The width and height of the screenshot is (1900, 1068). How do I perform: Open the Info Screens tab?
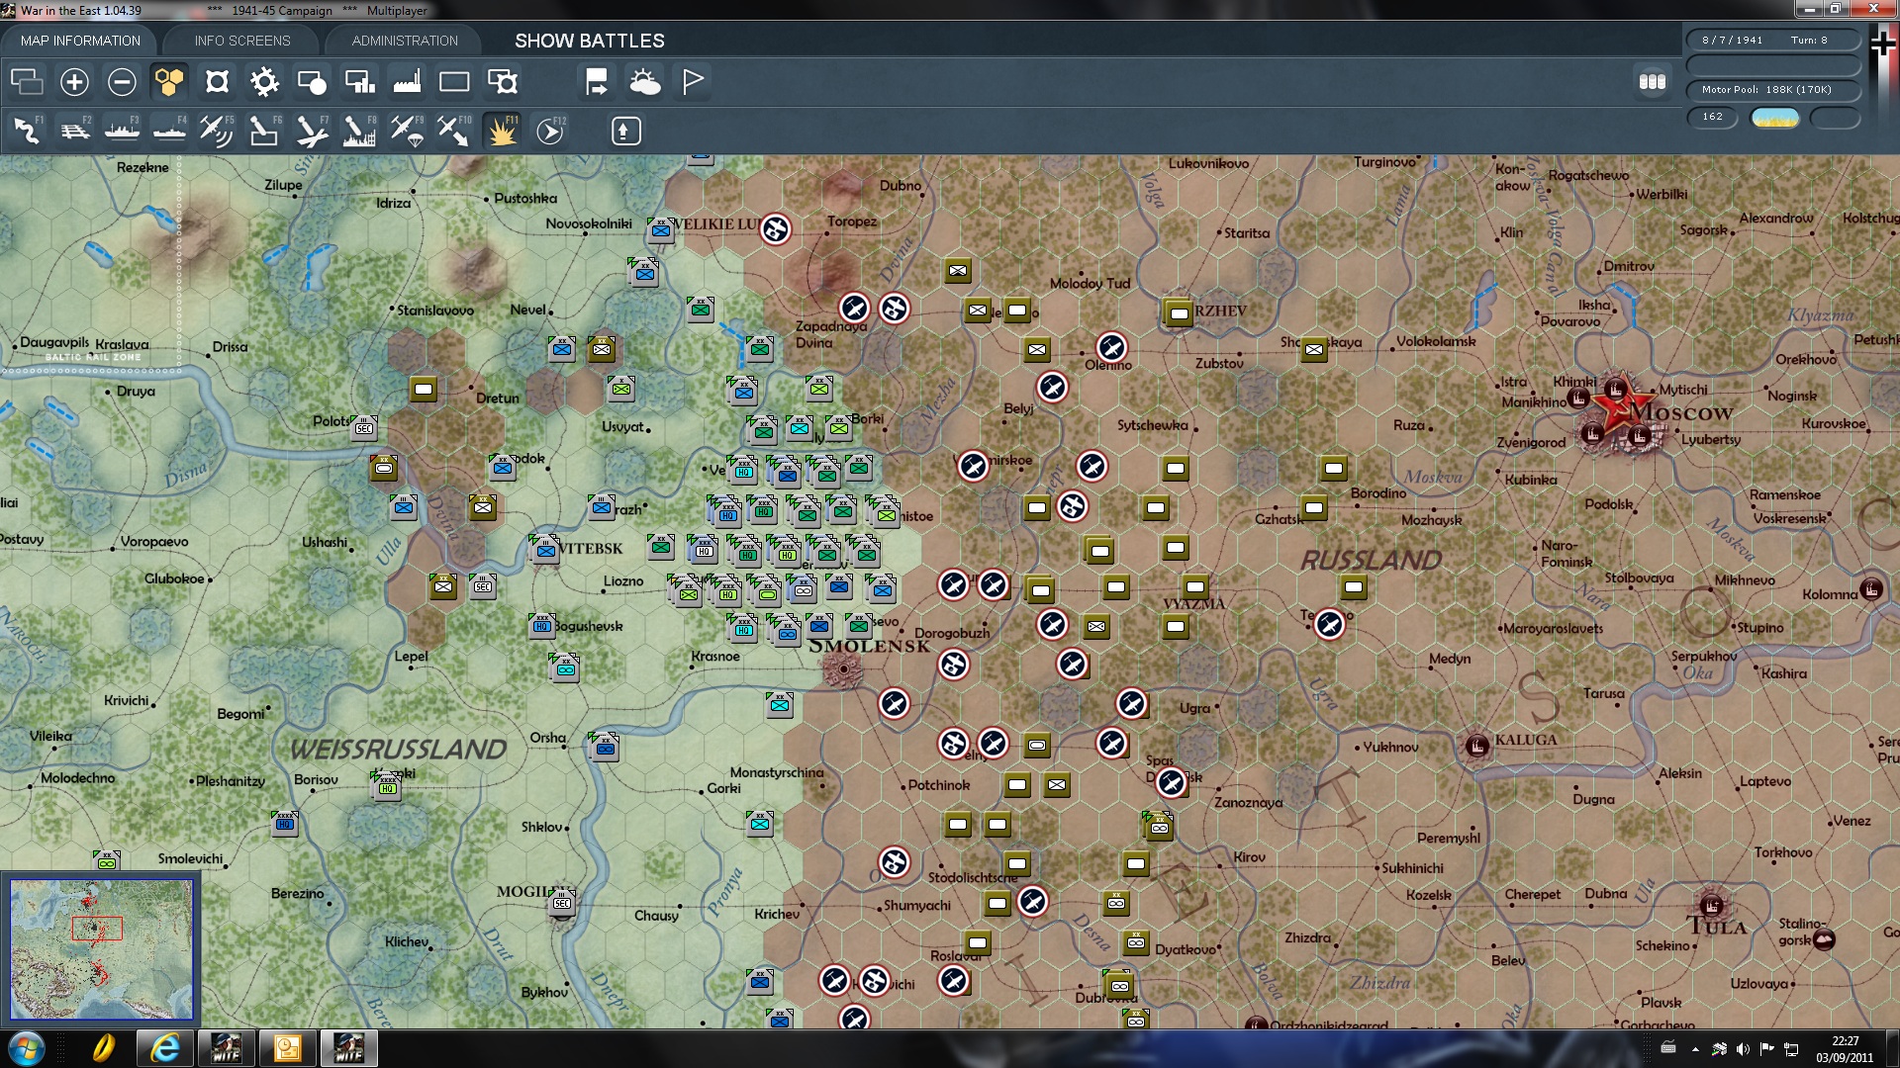point(242,41)
